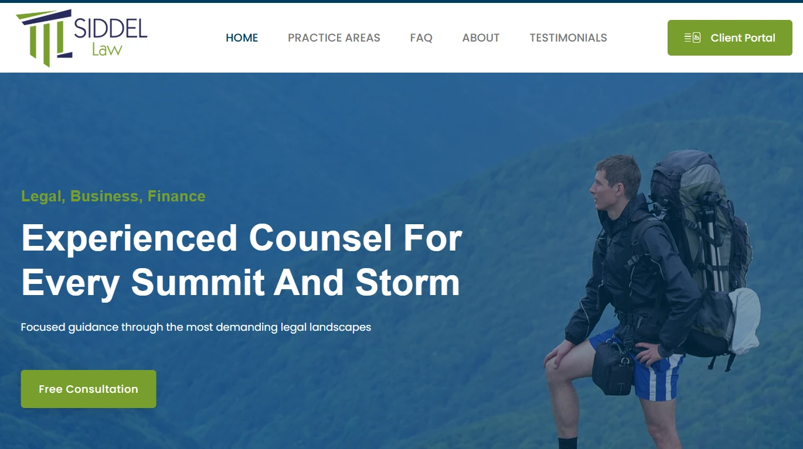Click the white sleeping pad on backpack
This screenshot has height=449, width=803.
click(x=745, y=320)
